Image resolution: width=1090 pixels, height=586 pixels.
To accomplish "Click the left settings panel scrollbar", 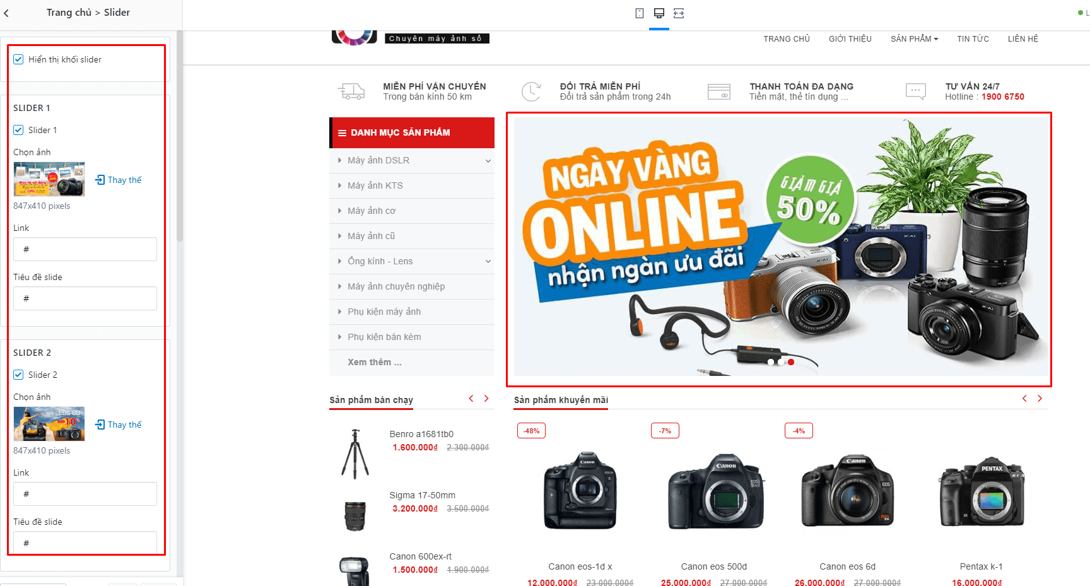I will coord(180,136).
